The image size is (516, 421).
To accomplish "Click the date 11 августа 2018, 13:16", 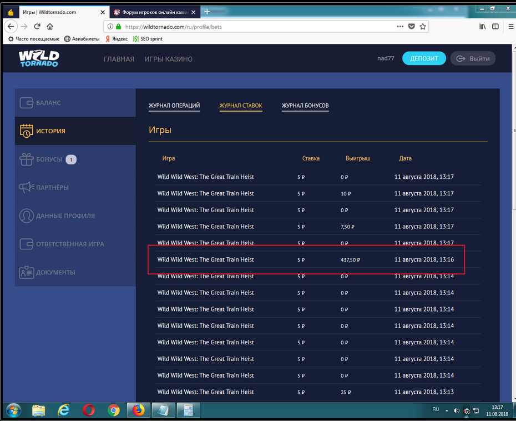I will tap(424, 259).
